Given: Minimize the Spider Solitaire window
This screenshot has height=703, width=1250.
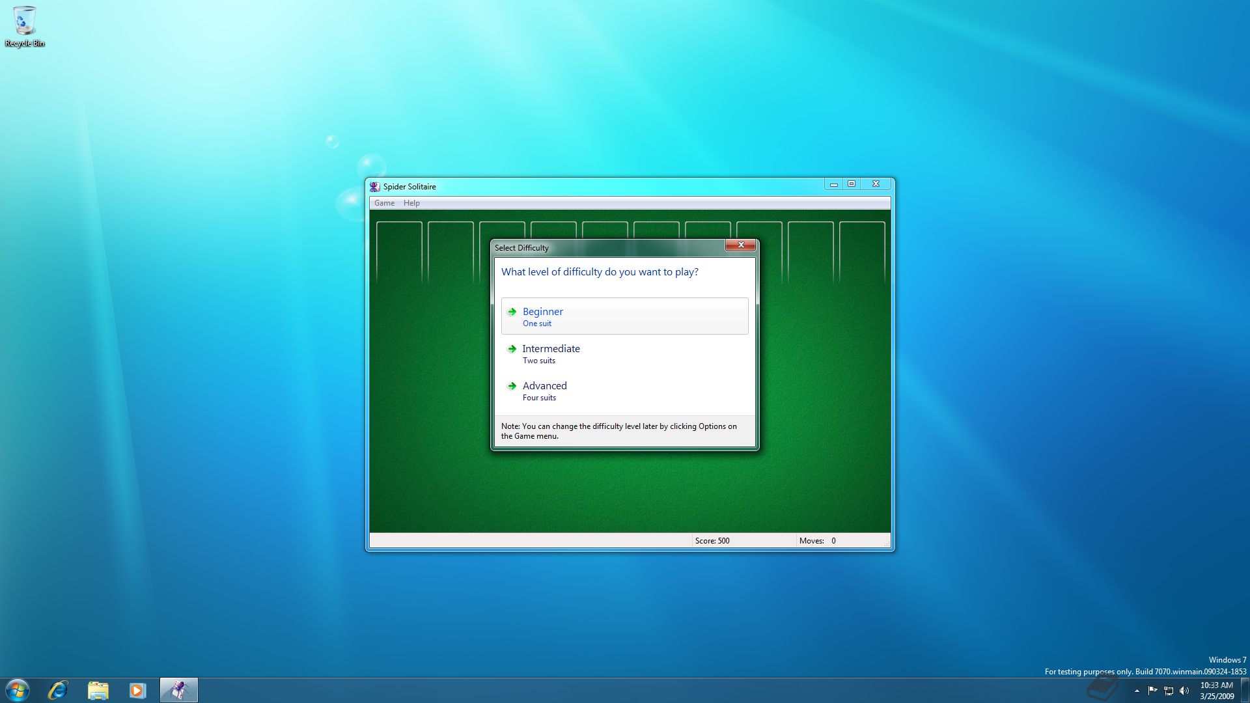Looking at the screenshot, I should pyautogui.click(x=833, y=184).
